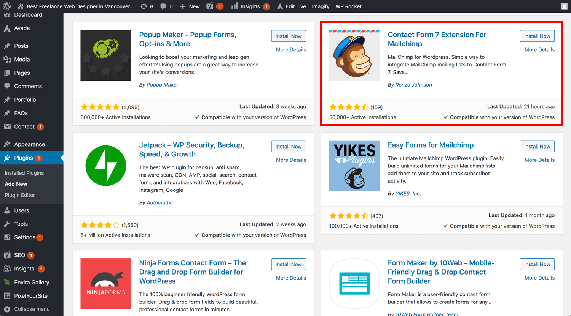This screenshot has width=571, height=316.
Task: Open the Popup Maker author link
Action: pyautogui.click(x=163, y=85)
